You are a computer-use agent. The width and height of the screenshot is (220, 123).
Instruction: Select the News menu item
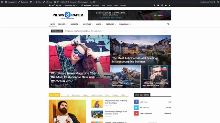click(53, 24)
